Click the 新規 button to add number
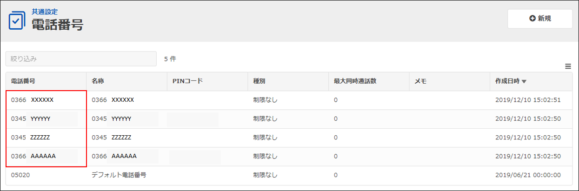 click(x=539, y=19)
